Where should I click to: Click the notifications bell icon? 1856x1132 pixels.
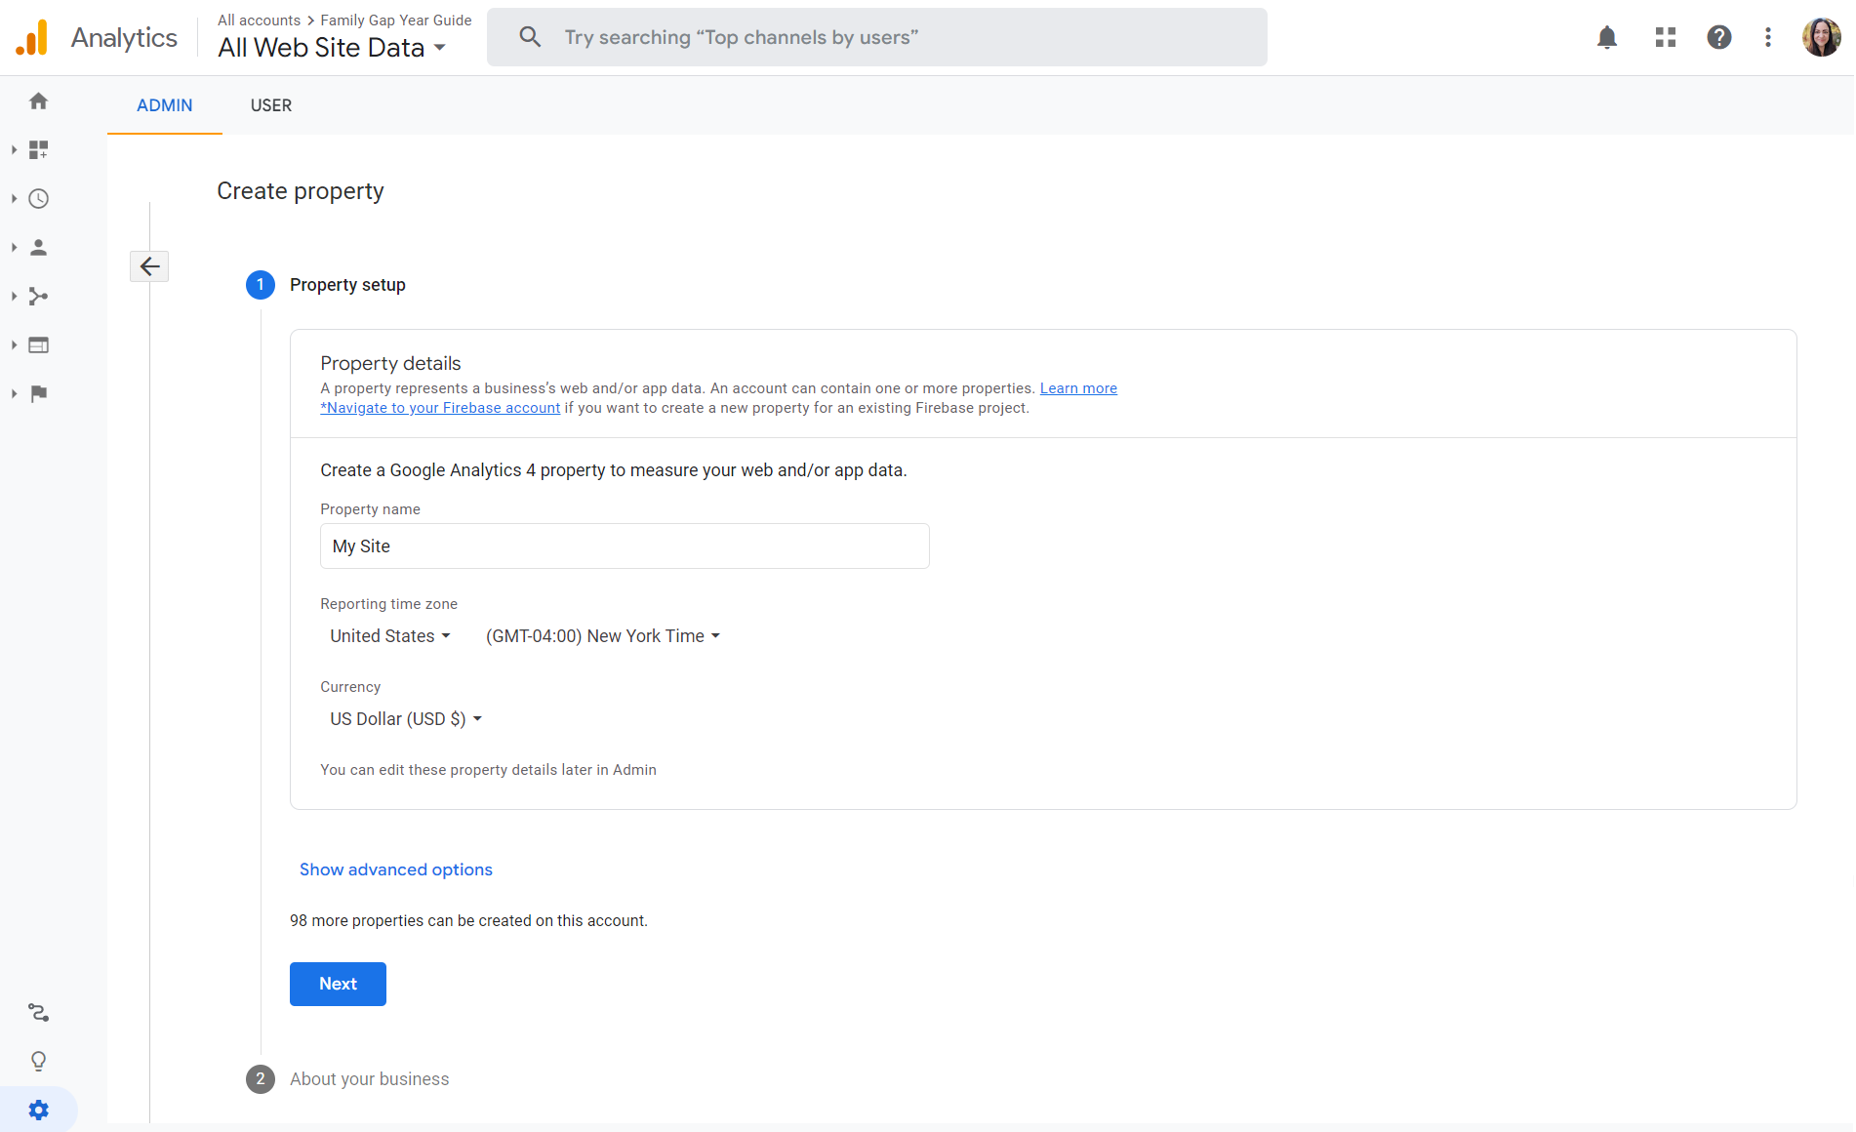coord(1607,38)
